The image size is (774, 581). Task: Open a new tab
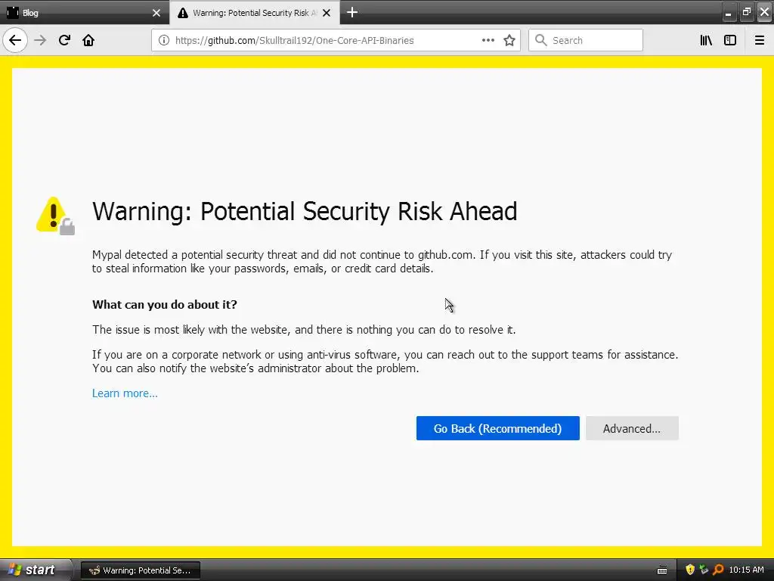(x=352, y=12)
